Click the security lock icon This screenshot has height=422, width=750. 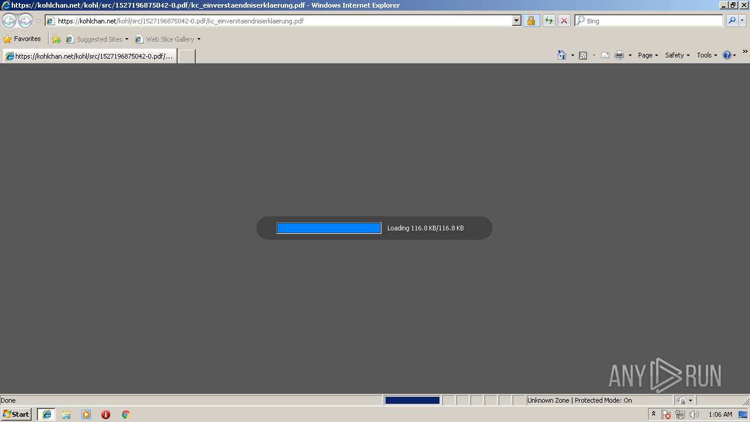(x=531, y=21)
